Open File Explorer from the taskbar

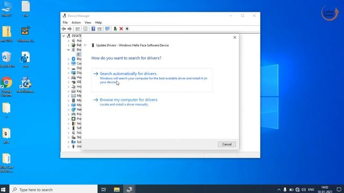click(117, 189)
